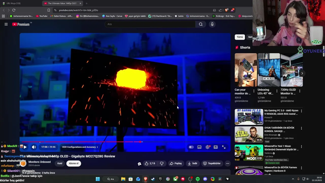
Task: Open the Brave Rewards triangle icon
Action: [x=233, y=10]
